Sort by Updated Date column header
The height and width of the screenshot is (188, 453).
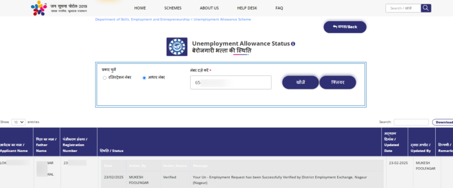(x=395, y=142)
